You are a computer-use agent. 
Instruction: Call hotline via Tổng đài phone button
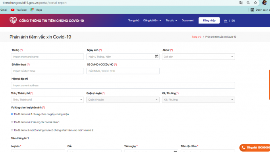click(255, 148)
